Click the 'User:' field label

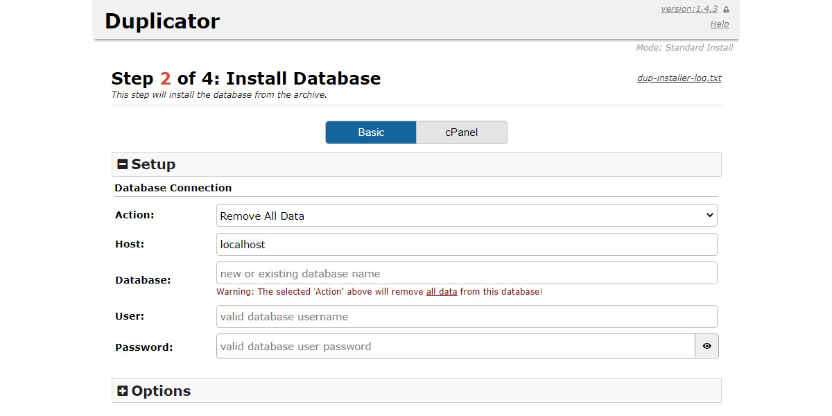click(x=130, y=316)
